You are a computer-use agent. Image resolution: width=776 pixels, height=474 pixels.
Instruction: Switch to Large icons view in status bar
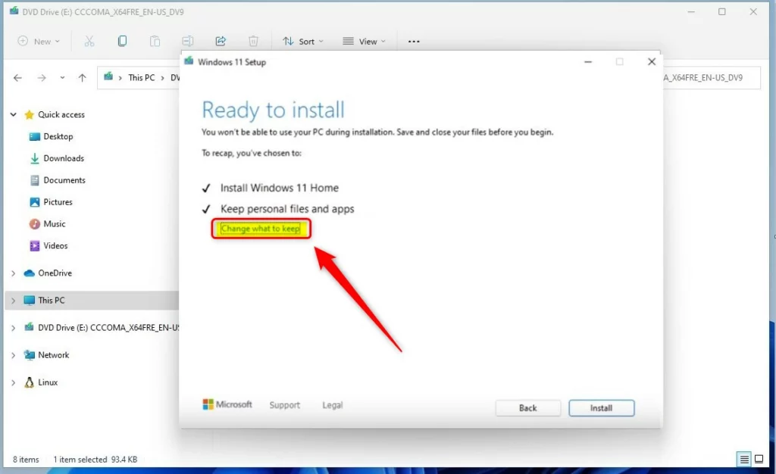click(x=759, y=459)
